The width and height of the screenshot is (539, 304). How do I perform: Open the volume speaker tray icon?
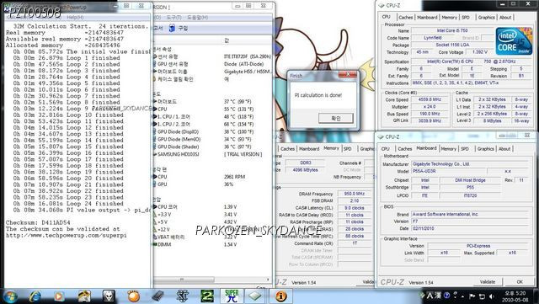click(x=492, y=296)
